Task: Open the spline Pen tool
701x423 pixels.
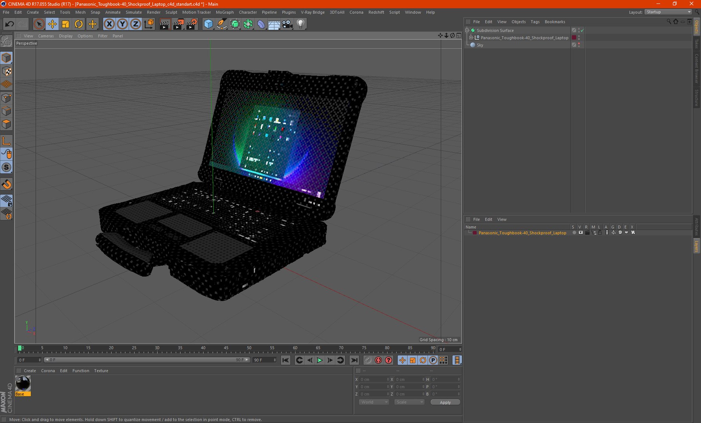Action: 222,24
